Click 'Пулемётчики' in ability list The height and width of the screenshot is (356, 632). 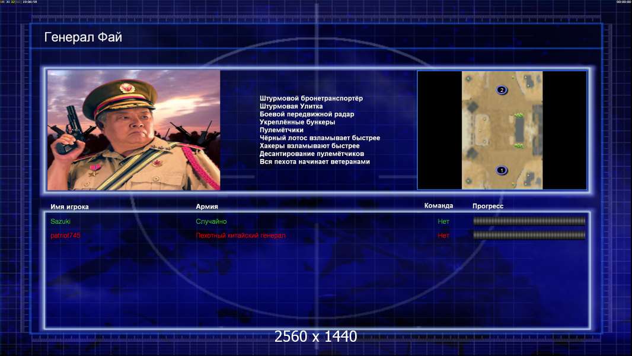pyautogui.click(x=282, y=130)
